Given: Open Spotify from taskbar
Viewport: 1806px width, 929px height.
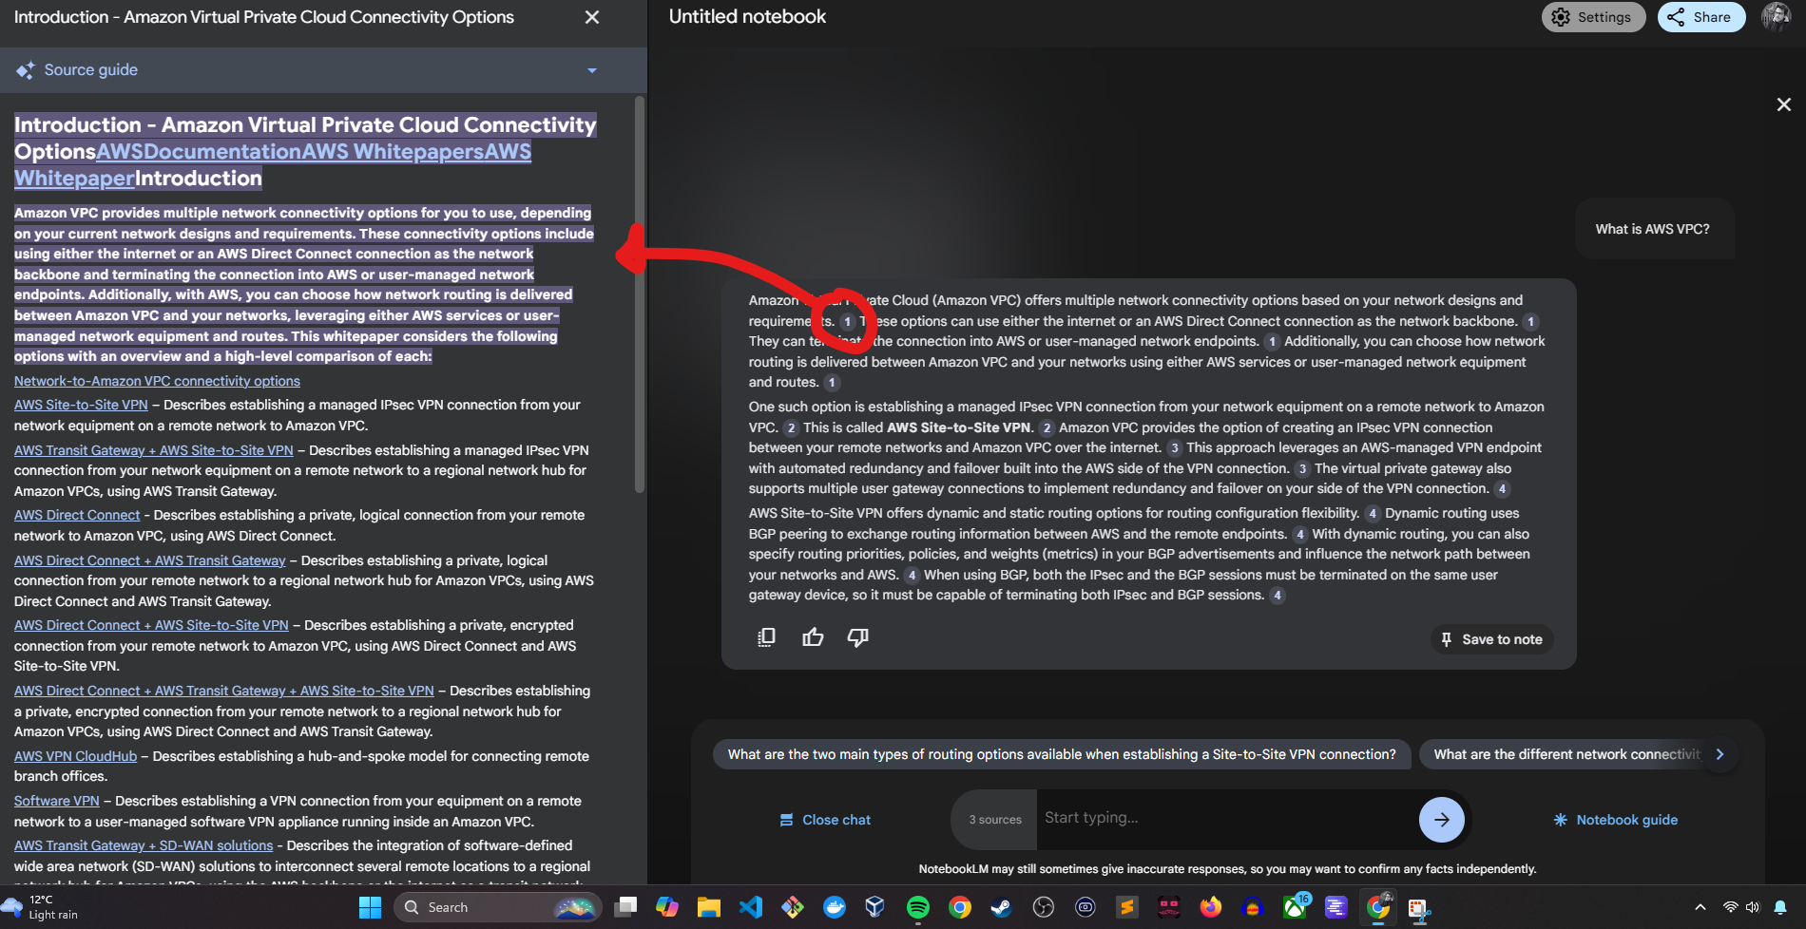Looking at the screenshot, I should click(918, 907).
